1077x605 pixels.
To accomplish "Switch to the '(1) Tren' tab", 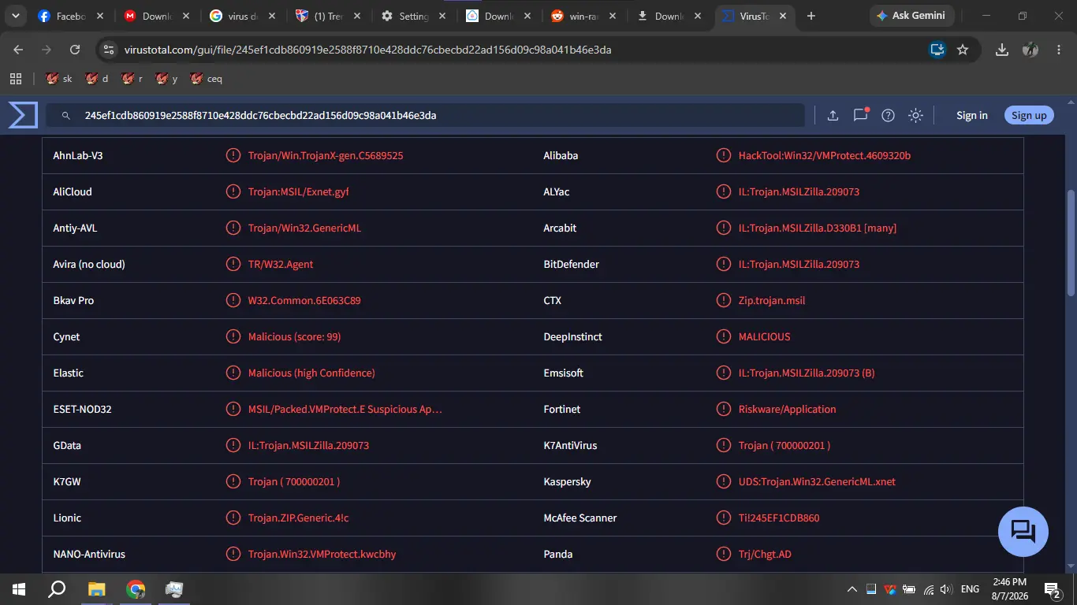I will pyautogui.click(x=327, y=16).
